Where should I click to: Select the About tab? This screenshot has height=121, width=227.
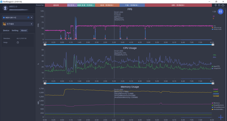click(24, 30)
